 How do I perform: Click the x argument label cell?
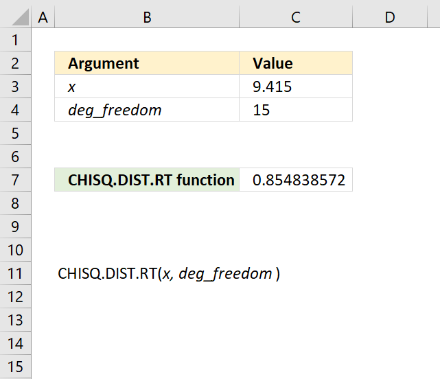pyautogui.click(x=147, y=87)
